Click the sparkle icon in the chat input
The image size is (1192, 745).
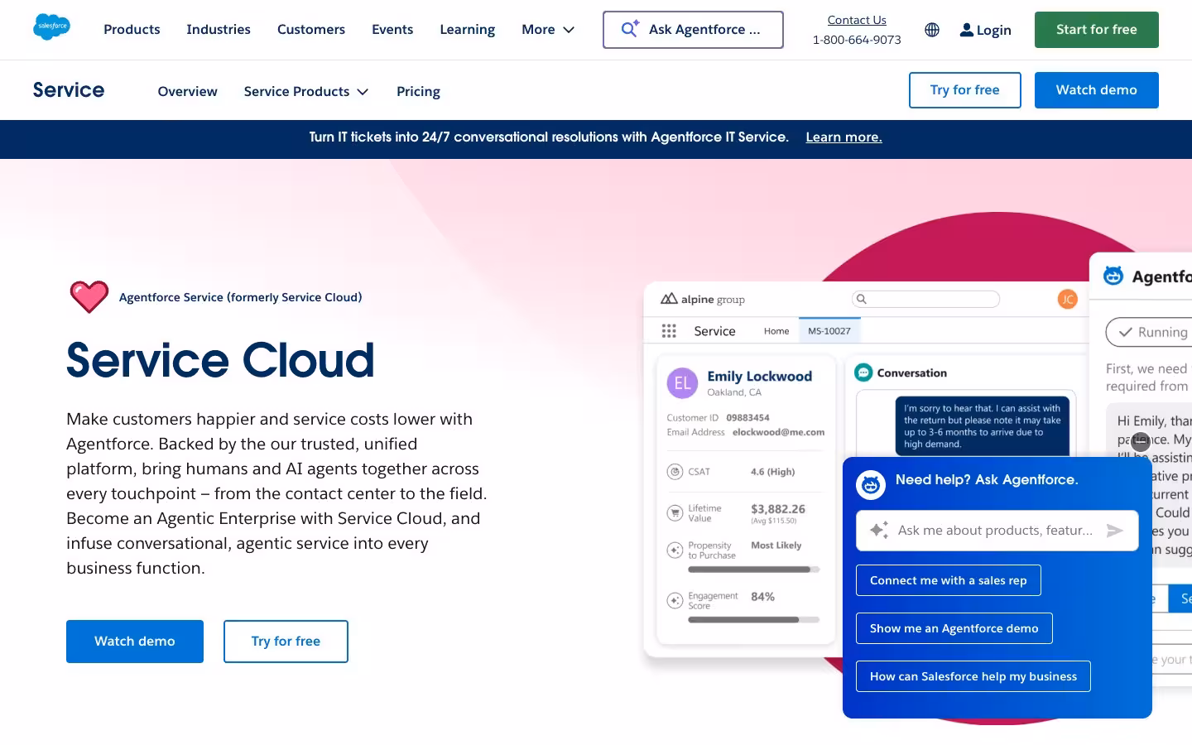879,530
